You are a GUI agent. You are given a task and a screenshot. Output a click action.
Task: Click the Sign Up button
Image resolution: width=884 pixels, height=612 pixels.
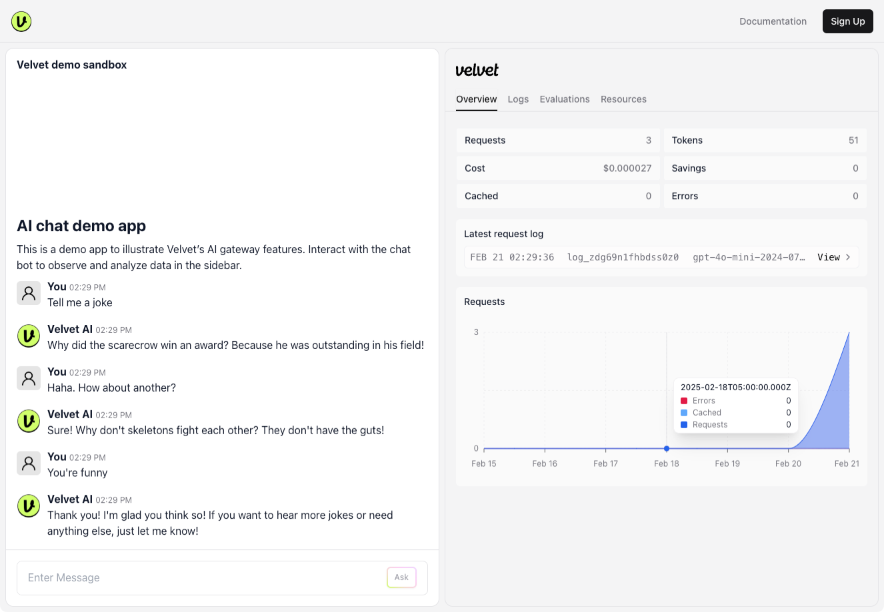848,21
